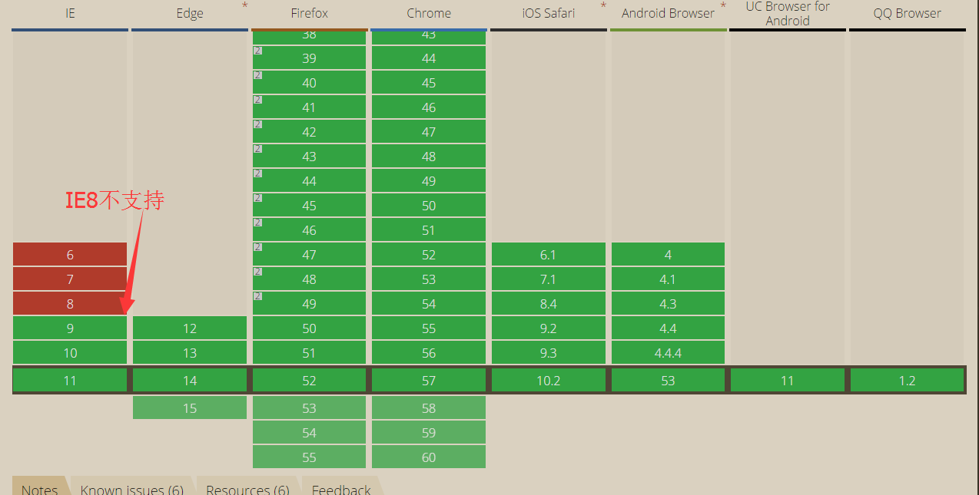Select the Edge 12 version cell
Image resolution: width=979 pixels, height=495 pixels.
click(190, 328)
